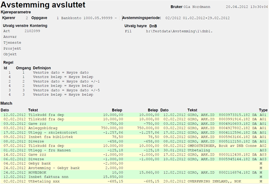
Task: Select the 'Innbet faktura nnn' row
Action: point(134,177)
